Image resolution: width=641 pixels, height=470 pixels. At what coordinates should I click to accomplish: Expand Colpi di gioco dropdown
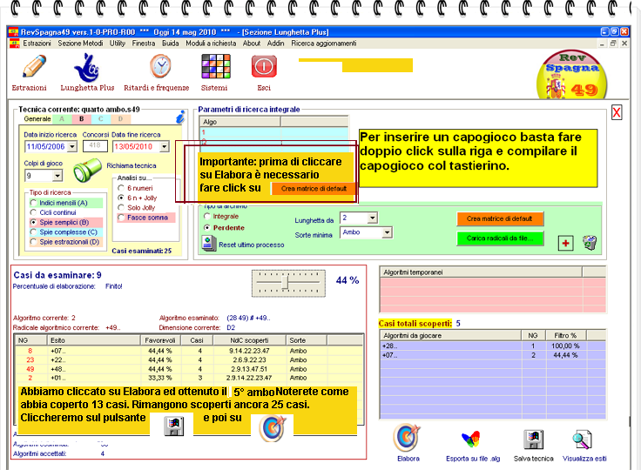(x=57, y=176)
